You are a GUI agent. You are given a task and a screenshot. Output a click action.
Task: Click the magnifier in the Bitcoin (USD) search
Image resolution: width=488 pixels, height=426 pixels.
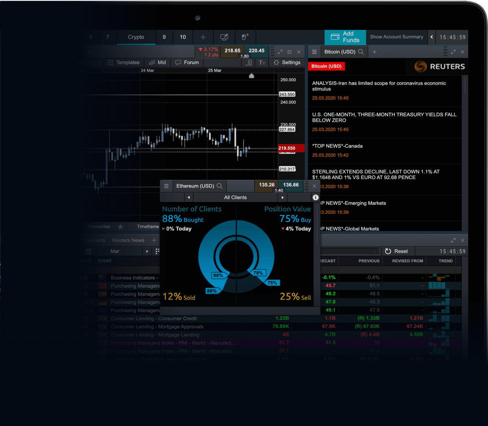(x=361, y=52)
